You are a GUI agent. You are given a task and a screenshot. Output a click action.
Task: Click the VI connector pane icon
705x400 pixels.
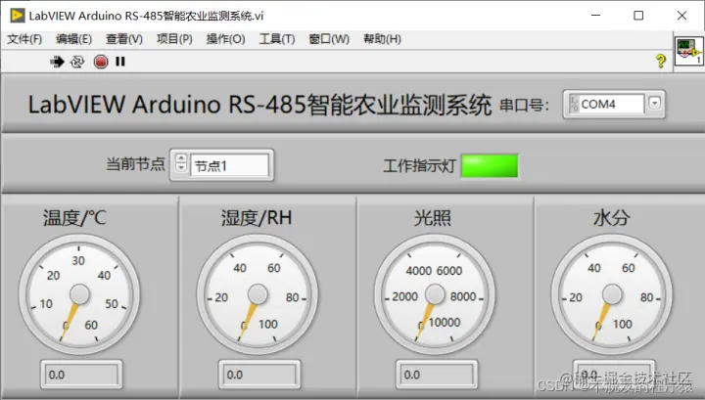(x=689, y=51)
